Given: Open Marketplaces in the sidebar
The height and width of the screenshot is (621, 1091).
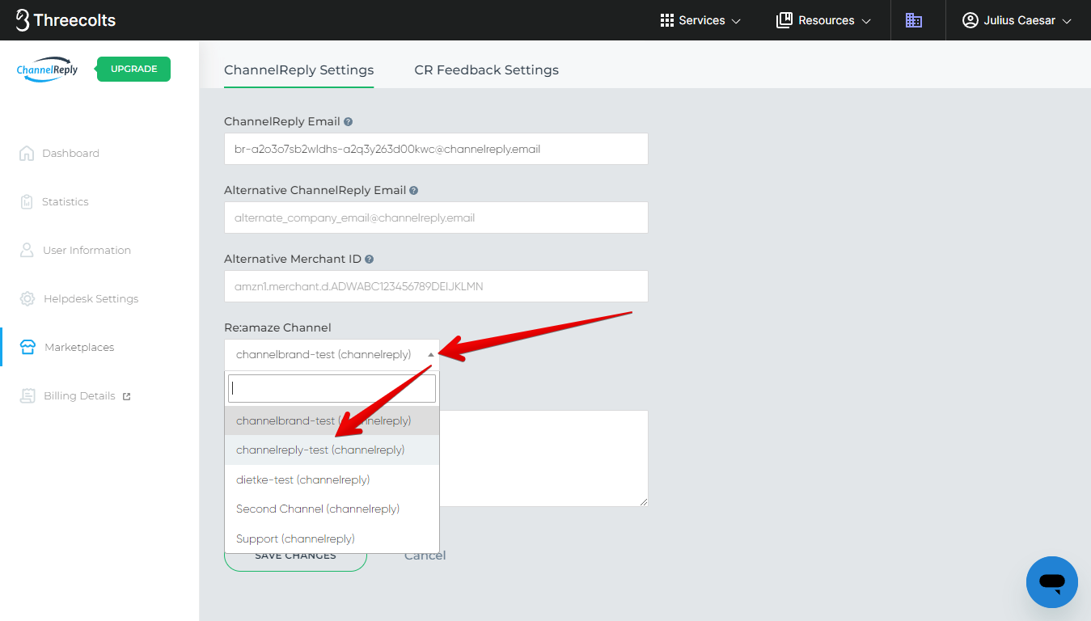Looking at the screenshot, I should click(x=79, y=348).
